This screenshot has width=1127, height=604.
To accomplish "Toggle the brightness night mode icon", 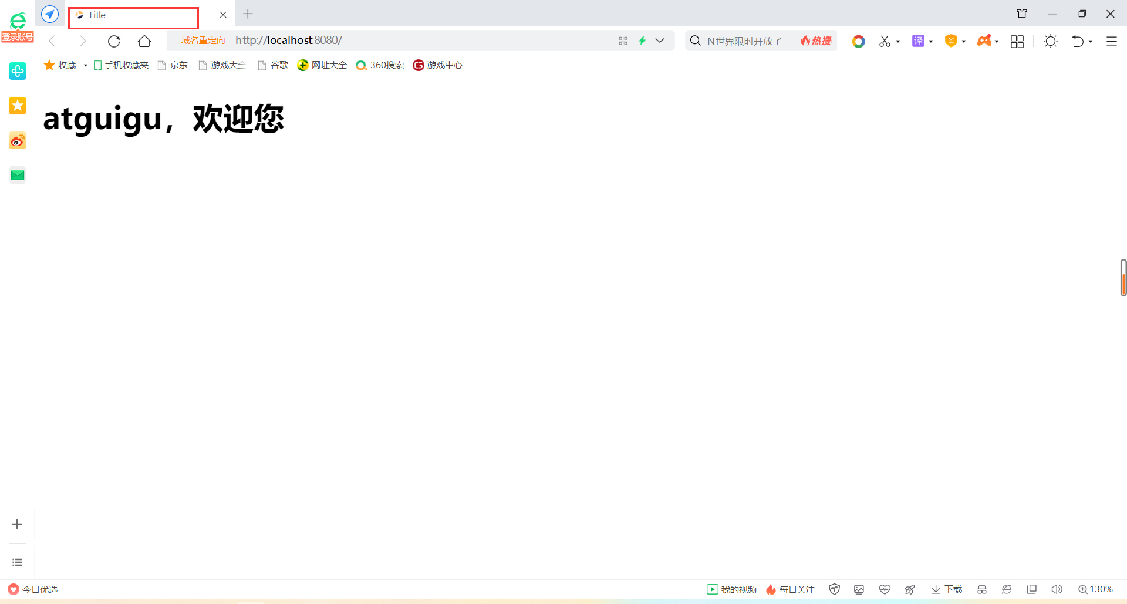I will [1051, 41].
